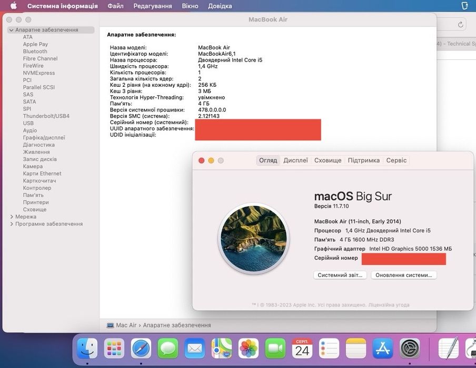
Task: Select Fibre Channel in the sidebar
Action: tap(41, 58)
